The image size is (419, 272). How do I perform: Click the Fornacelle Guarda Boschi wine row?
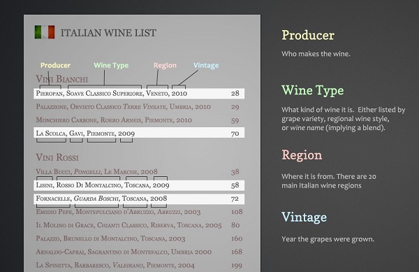coord(139,199)
